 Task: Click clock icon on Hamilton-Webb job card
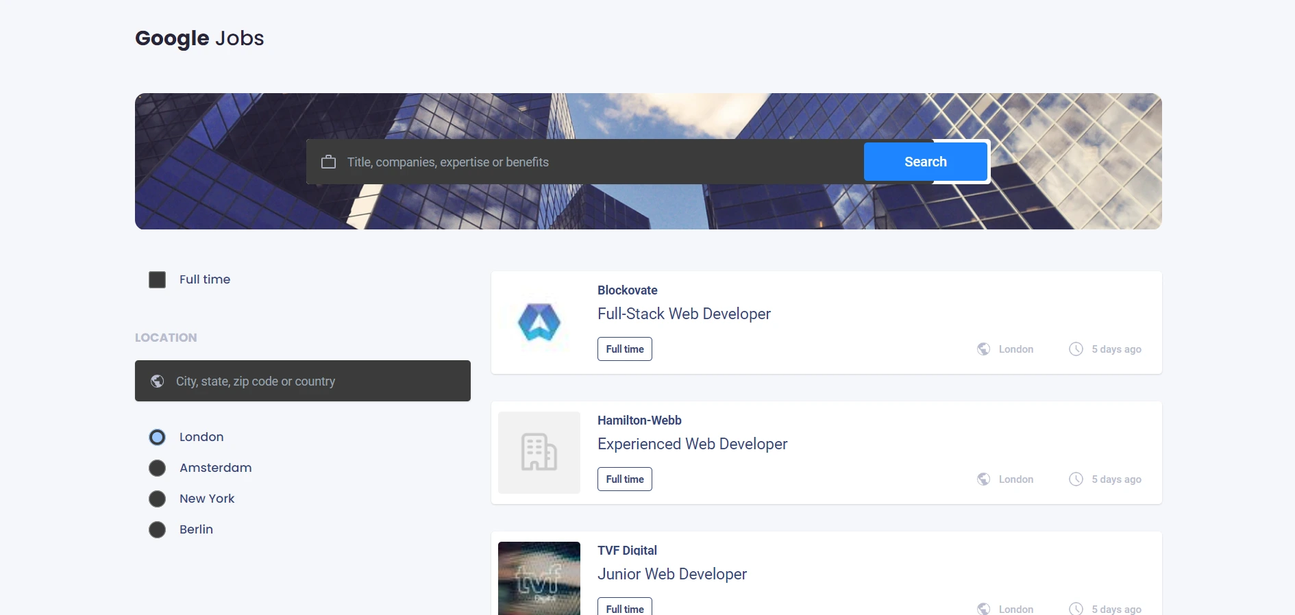[1076, 479]
